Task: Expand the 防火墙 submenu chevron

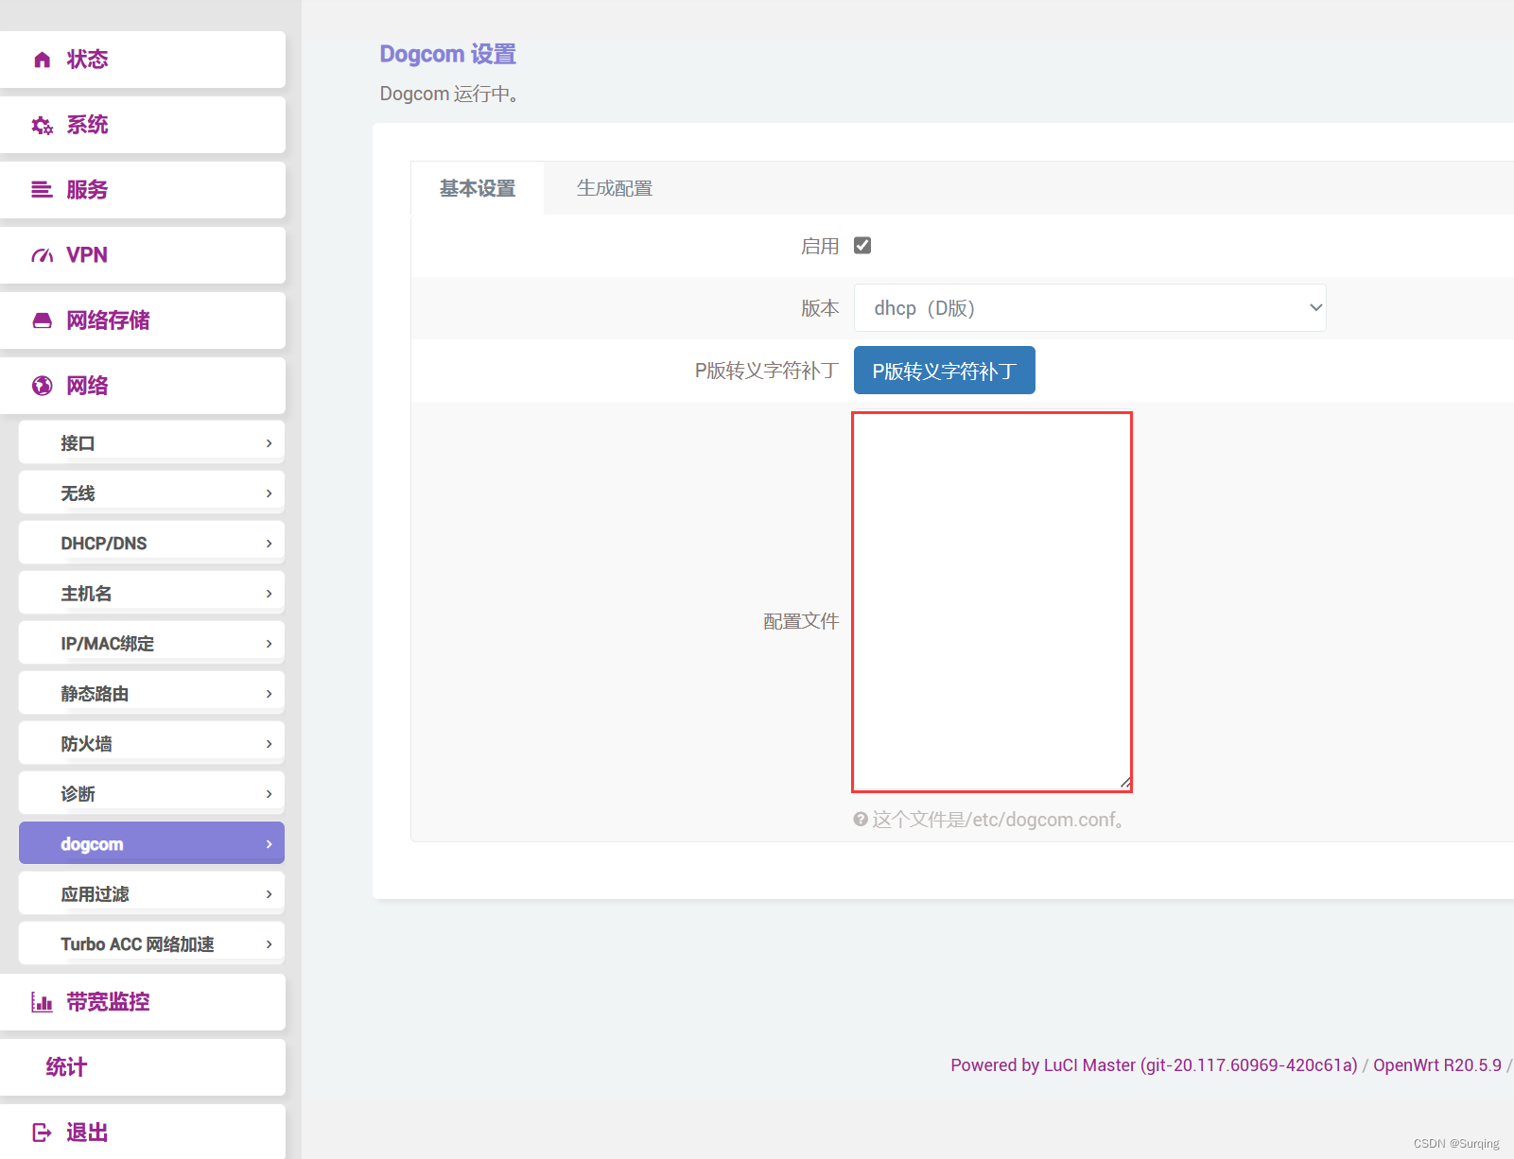Action: tap(270, 743)
